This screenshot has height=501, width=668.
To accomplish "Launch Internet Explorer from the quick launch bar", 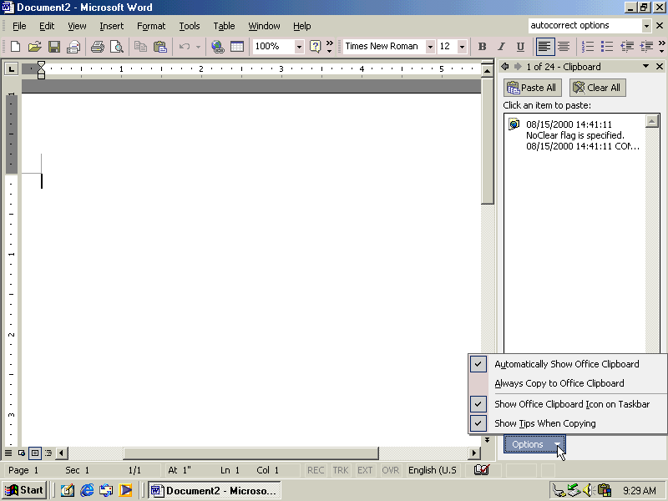I will pyautogui.click(x=87, y=490).
